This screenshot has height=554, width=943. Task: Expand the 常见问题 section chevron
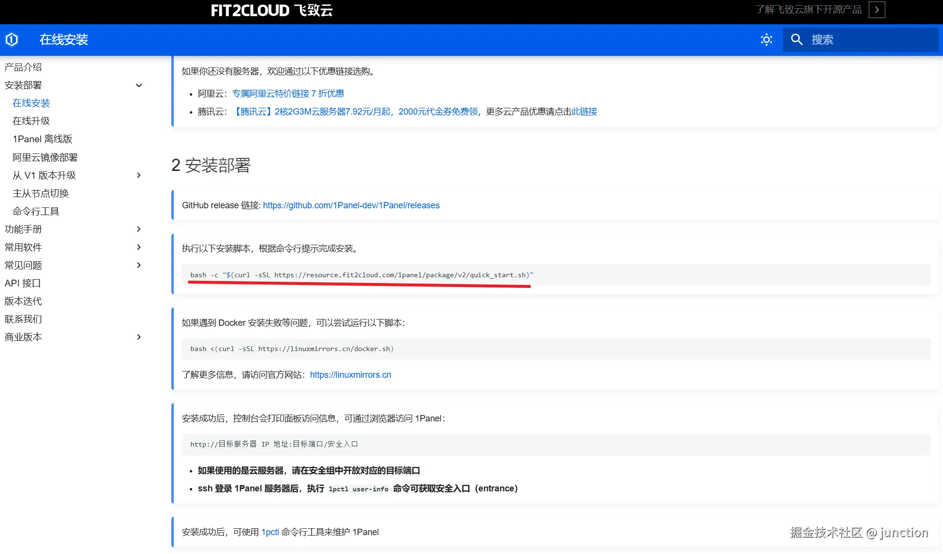click(139, 265)
